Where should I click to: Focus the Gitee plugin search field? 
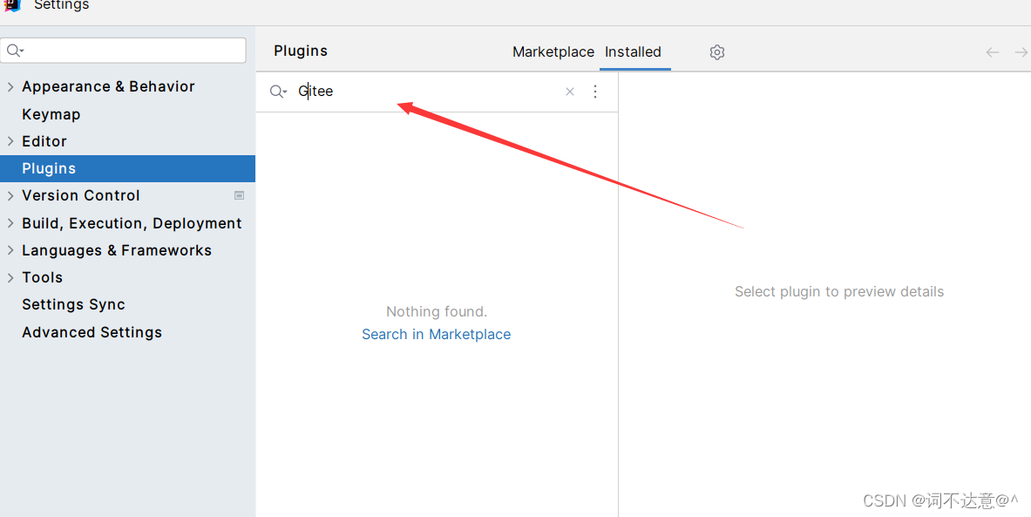point(427,92)
